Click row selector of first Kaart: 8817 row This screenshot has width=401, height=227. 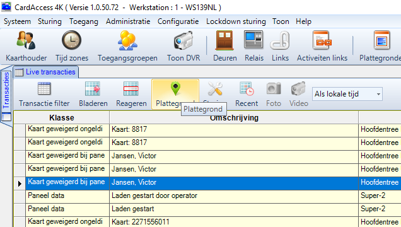click(x=20, y=131)
